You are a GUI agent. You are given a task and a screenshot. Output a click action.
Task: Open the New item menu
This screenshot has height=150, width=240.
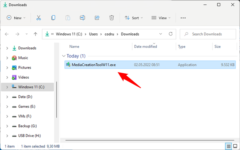pos(16,18)
